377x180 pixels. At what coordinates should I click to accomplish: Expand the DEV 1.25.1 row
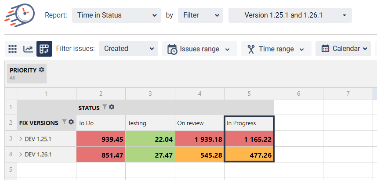(21, 139)
